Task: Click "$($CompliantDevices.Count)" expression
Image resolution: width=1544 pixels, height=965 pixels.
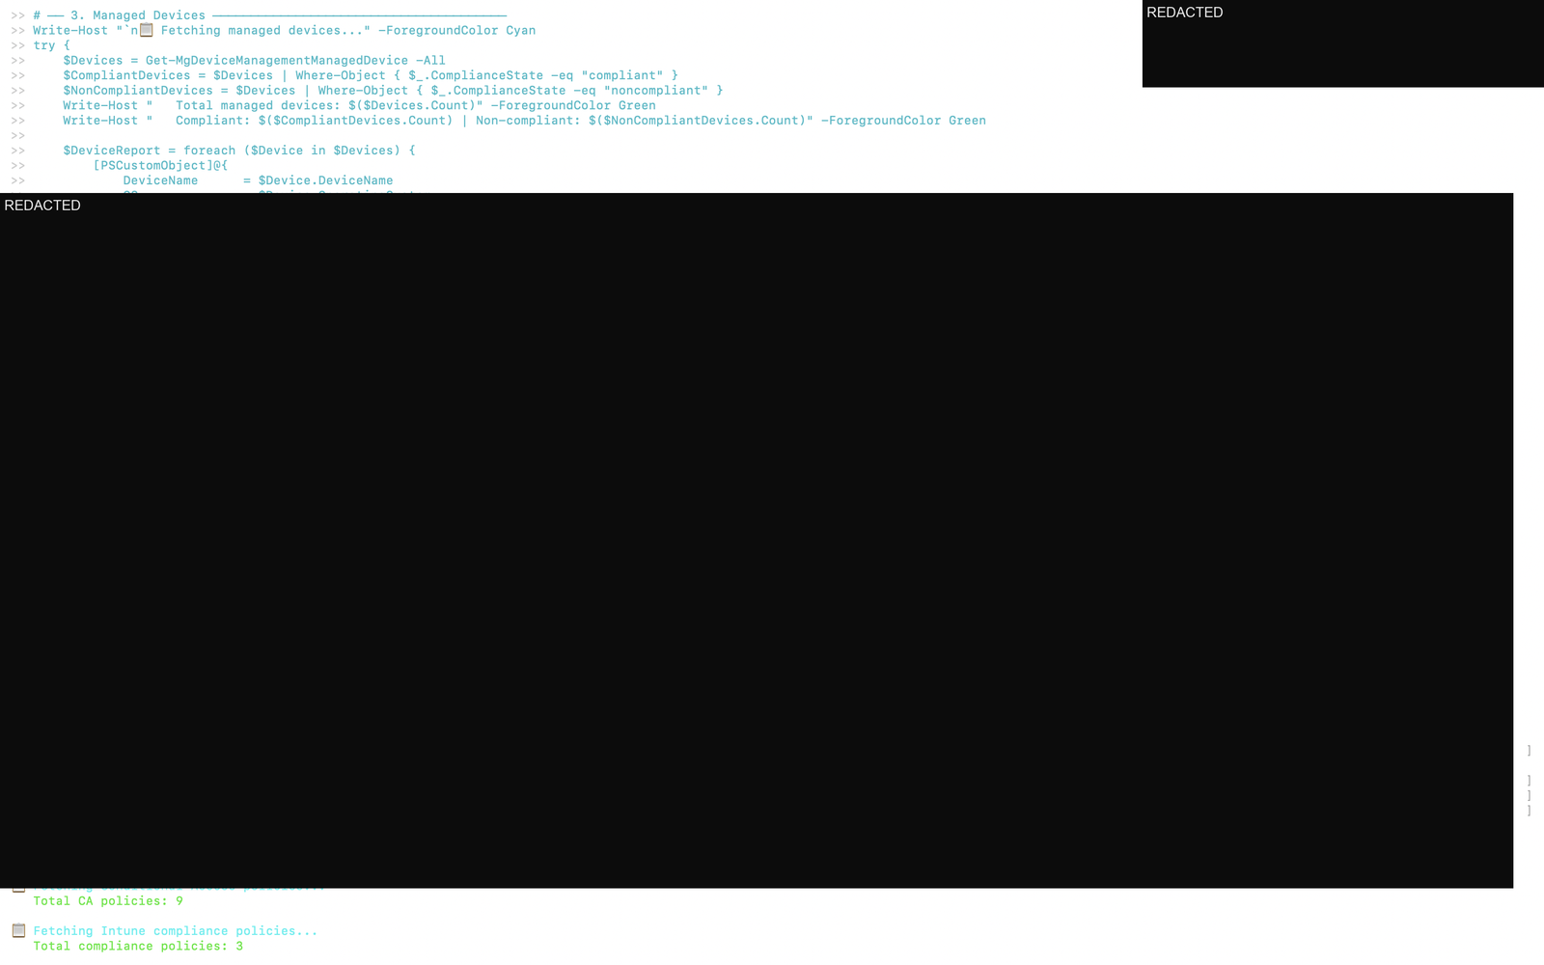Action: [355, 121]
